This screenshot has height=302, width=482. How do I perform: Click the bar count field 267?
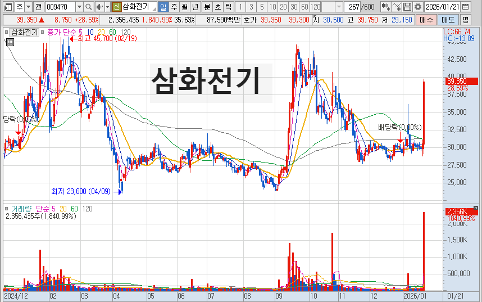tap(353, 6)
